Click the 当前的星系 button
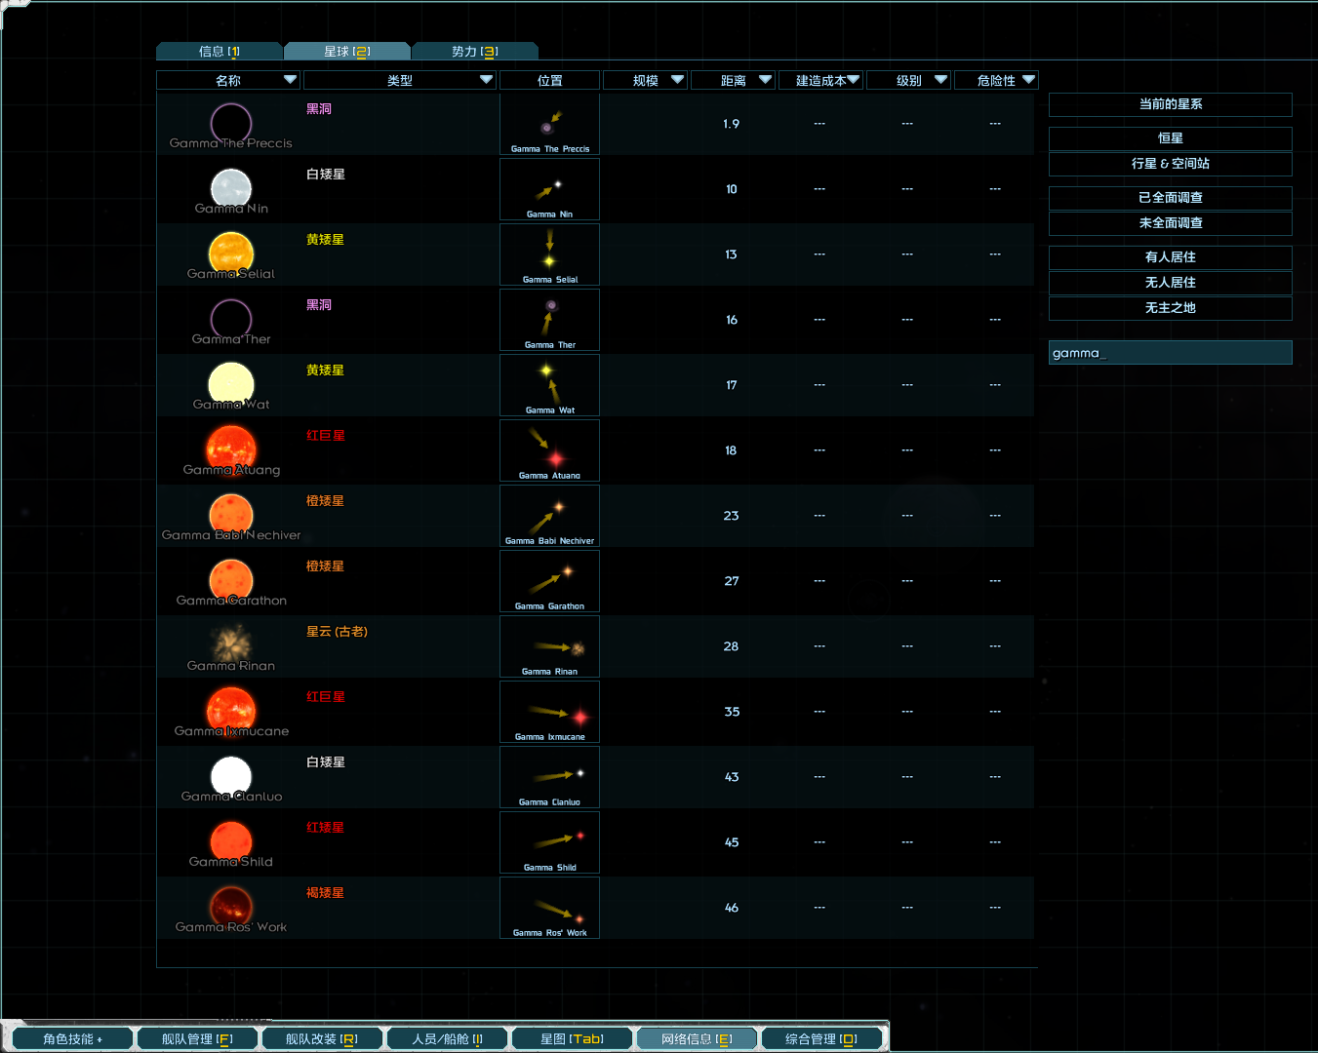 [1170, 104]
